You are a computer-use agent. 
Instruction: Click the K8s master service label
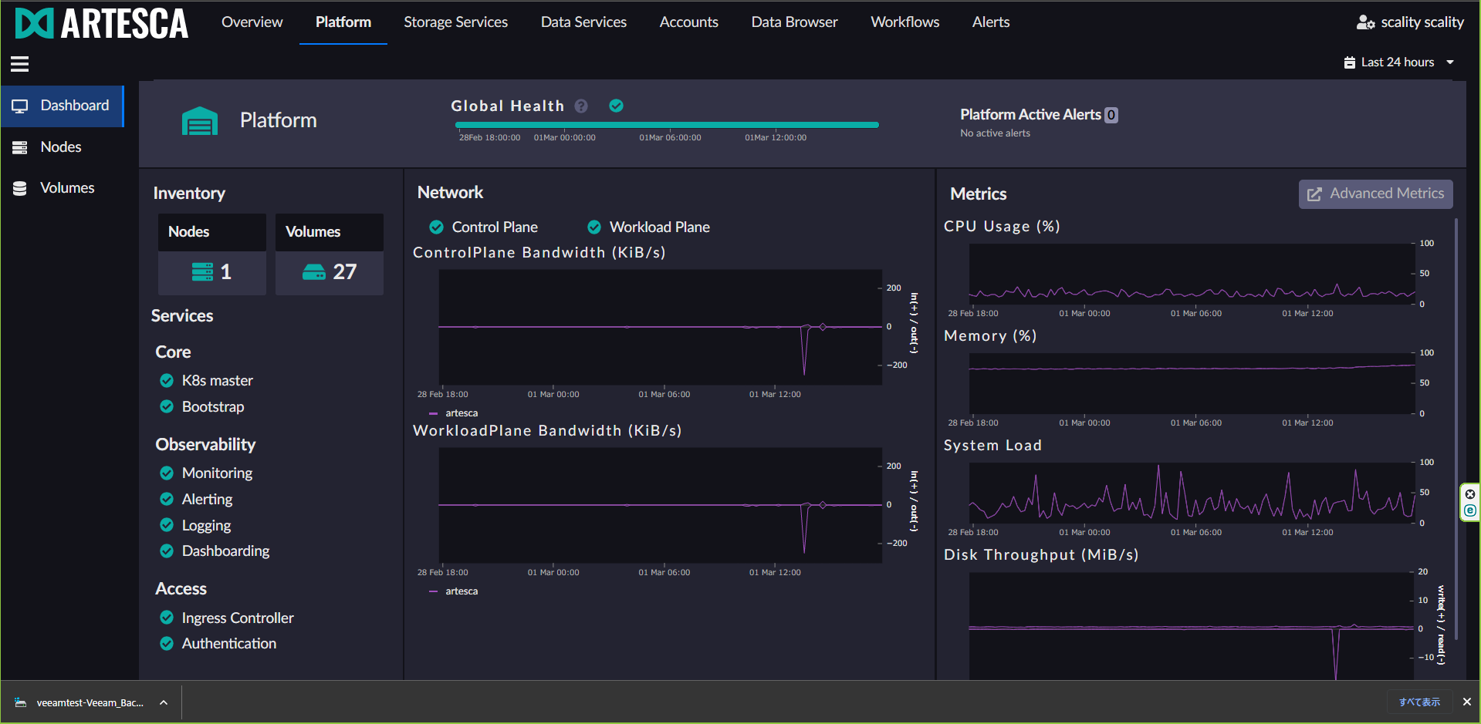(x=218, y=380)
